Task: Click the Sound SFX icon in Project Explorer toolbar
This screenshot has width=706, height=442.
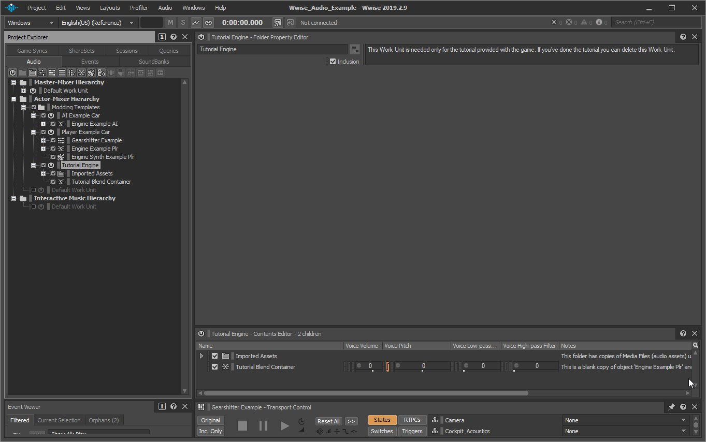Action: click(91, 73)
